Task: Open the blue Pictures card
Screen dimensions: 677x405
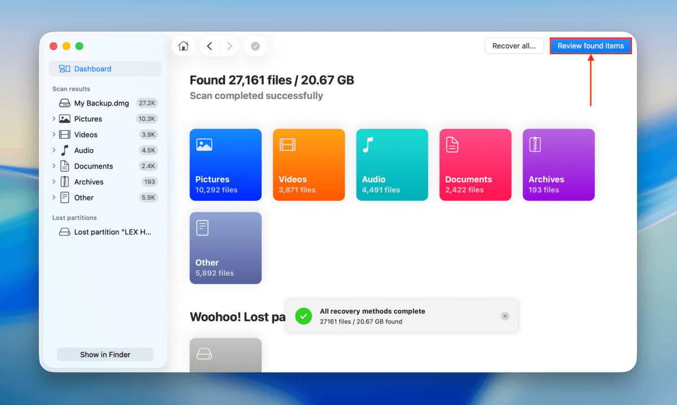Action: [x=226, y=165]
